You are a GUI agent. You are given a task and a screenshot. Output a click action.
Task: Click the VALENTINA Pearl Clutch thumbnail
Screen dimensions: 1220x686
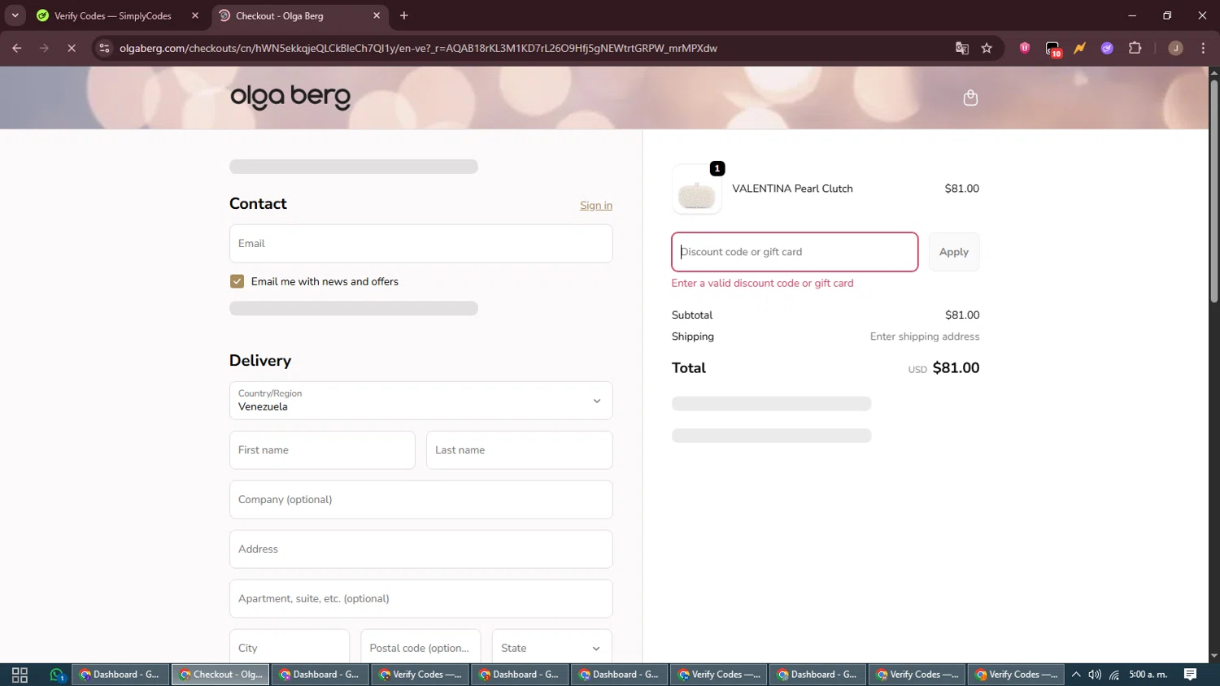697,190
